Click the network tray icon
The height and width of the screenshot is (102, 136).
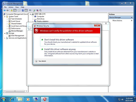119,99
